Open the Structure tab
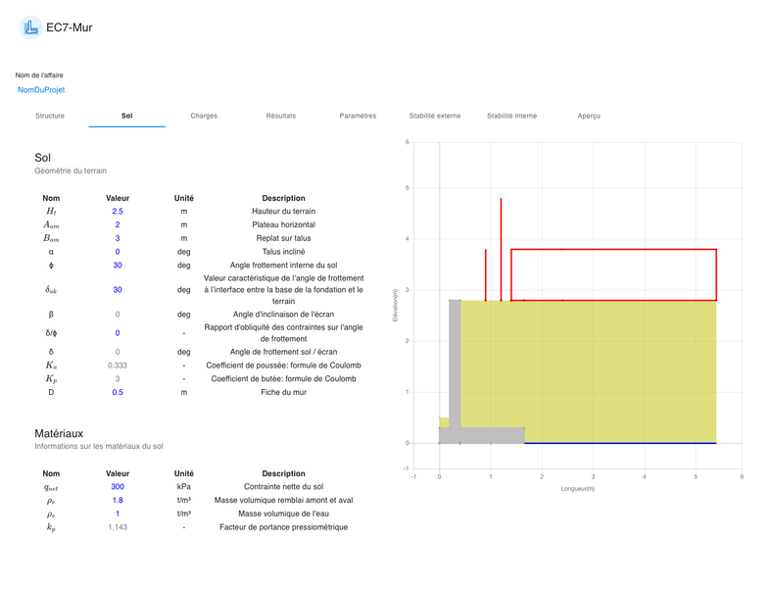The width and height of the screenshot is (774, 590). coord(50,116)
